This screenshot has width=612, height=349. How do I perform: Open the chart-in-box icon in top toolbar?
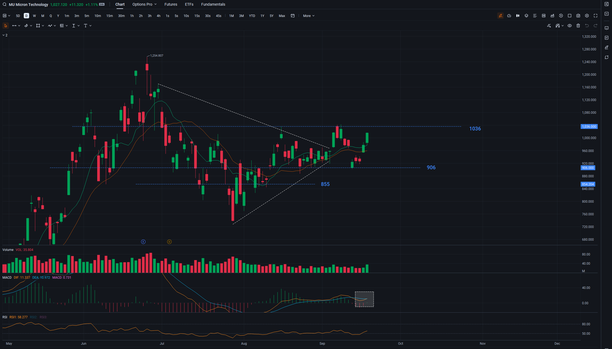pos(544,16)
